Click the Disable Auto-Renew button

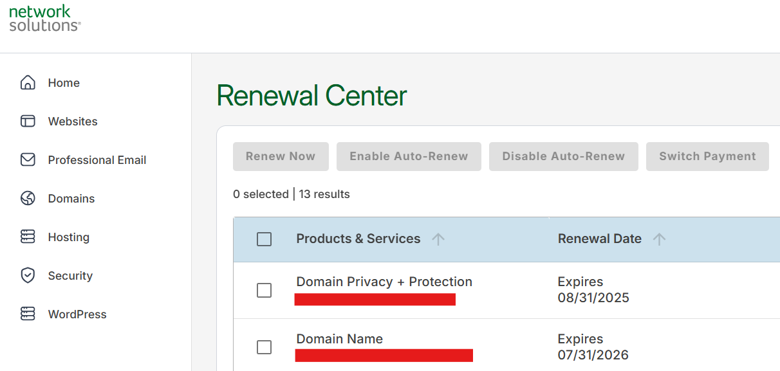click(x=563, y=156)
